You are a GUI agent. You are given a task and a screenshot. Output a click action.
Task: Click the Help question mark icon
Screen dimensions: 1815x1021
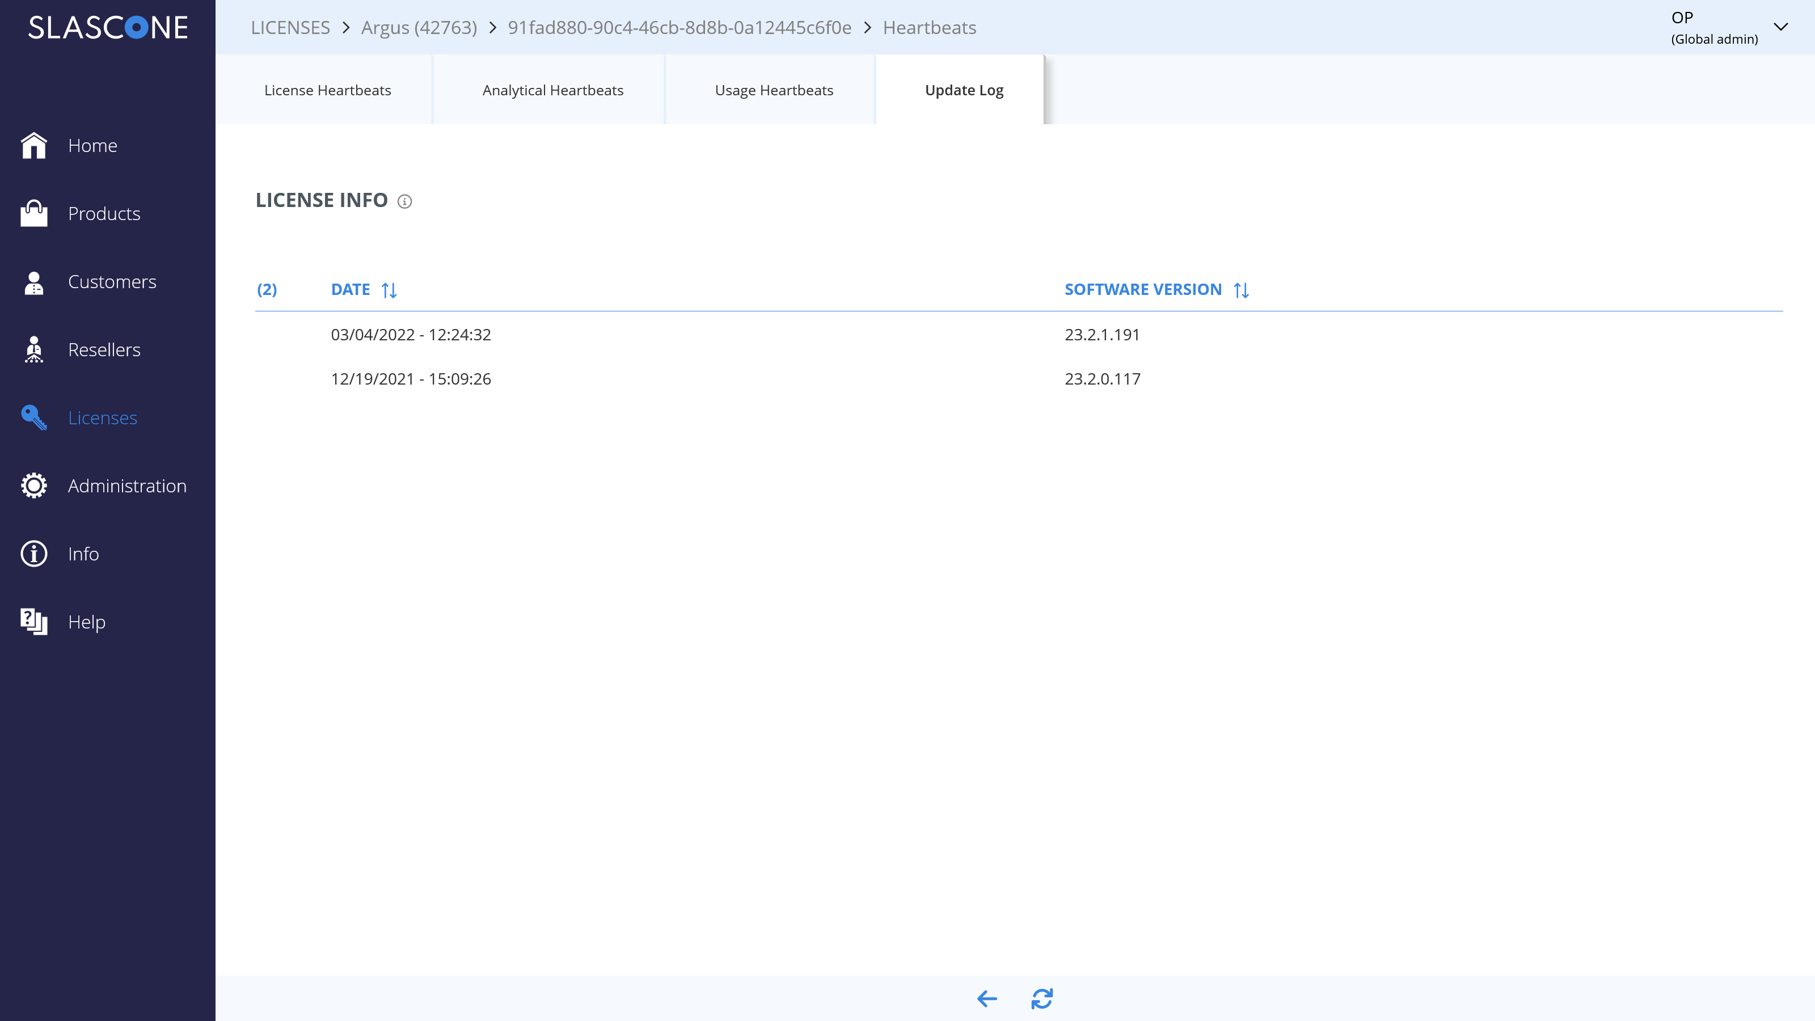coord(34,622)
